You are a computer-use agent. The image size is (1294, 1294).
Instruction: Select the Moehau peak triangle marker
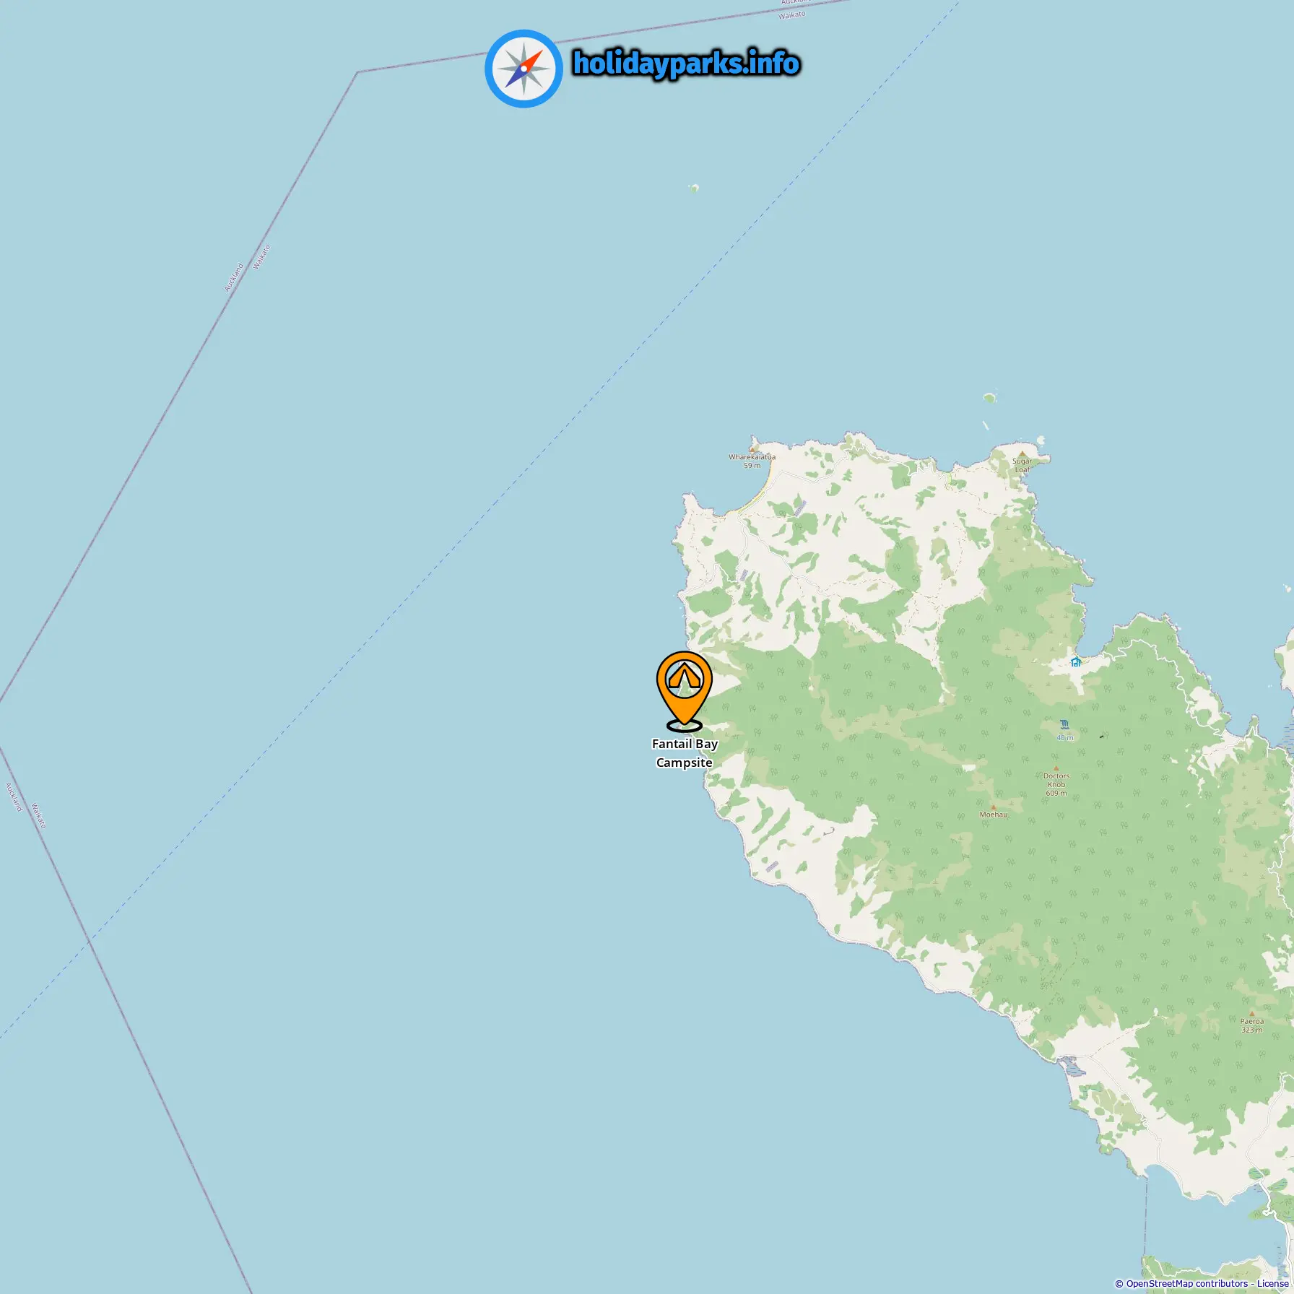click(x=993, y=807)
